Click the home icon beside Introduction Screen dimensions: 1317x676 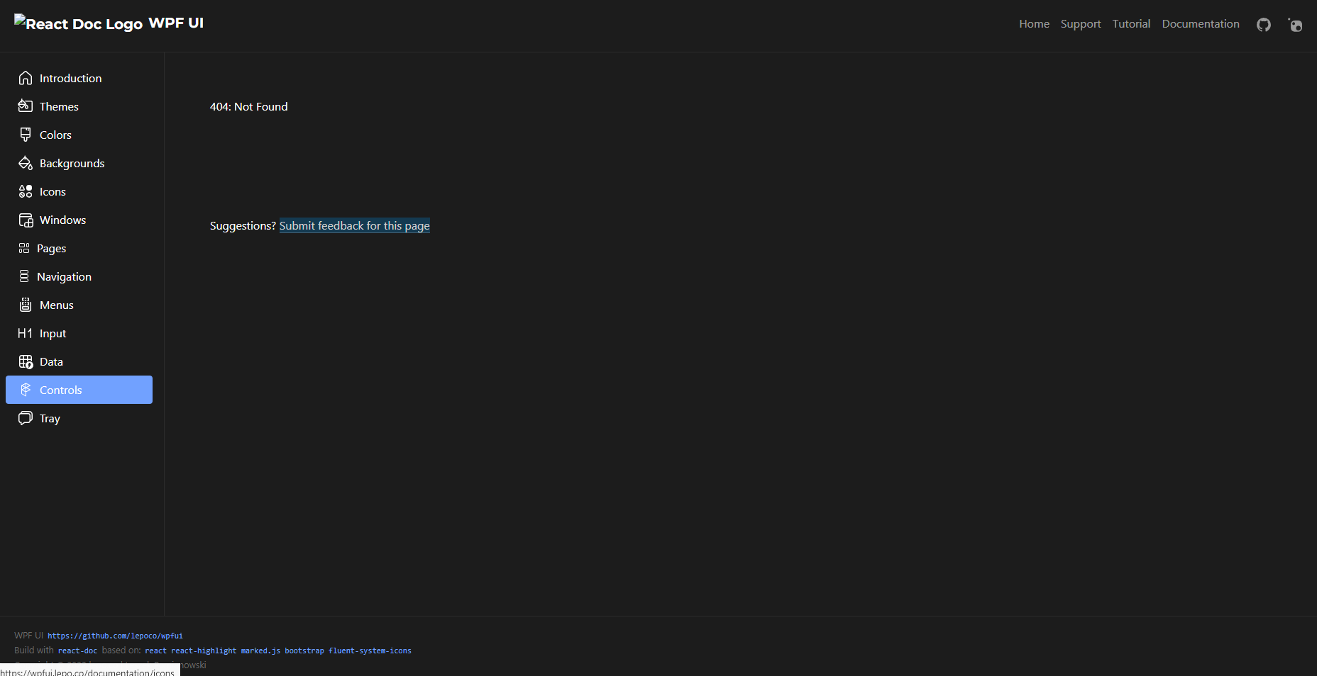pyautogui.click(x=25, y=78)
